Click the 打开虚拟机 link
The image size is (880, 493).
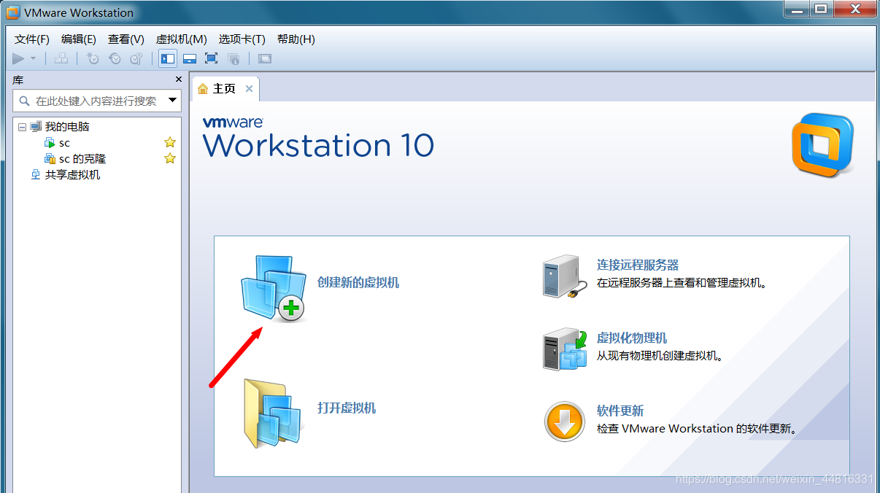click(x=347, y=408)
